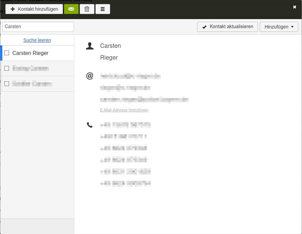Viewport: 302px width, 234px height.
Task: Click the Suche leeren link
Action: tap(37, 40)
